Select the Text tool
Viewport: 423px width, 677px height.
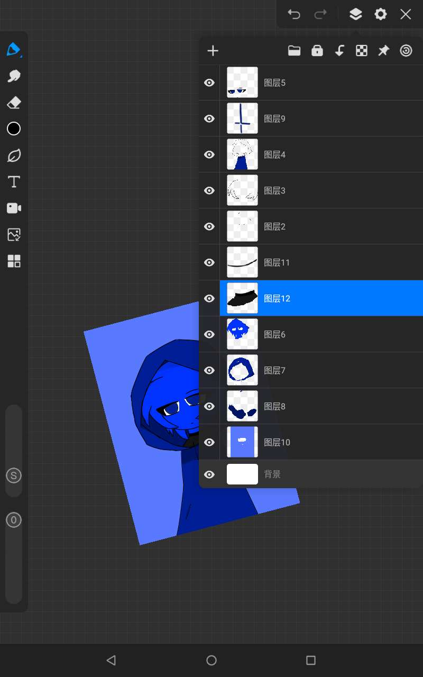14,182
